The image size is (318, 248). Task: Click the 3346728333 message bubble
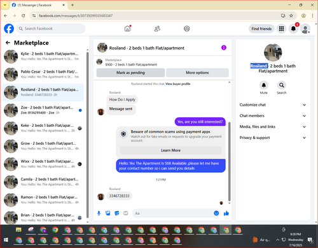pyautogui.click(x=119, y=196)
